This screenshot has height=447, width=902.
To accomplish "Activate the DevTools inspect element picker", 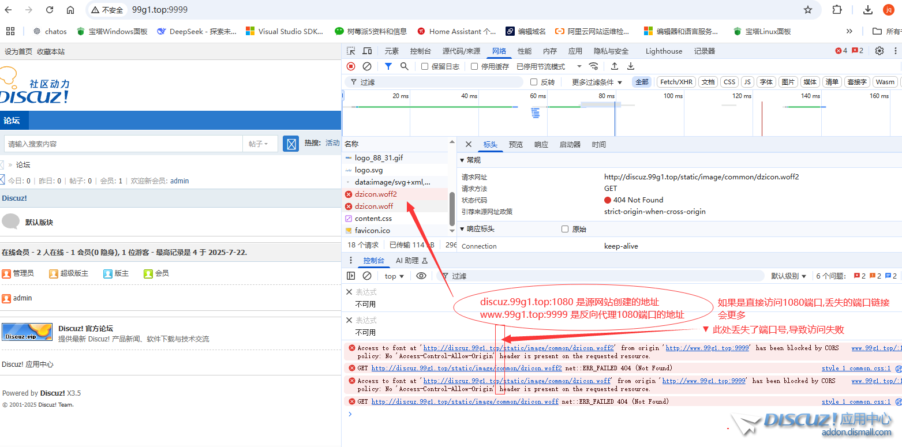I will 351,51.
